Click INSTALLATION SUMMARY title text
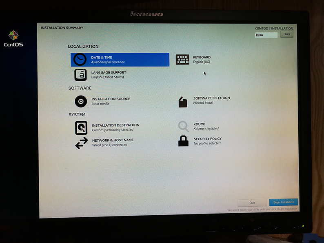This screenshot has width=324, height=243. click(x=62, y=28)
